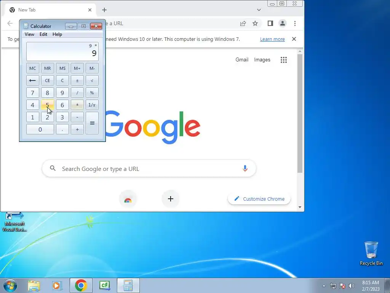390x293 pixels.
Task: Click the Chrome page vertical scrollbar
Action: [x=300, y=113]
